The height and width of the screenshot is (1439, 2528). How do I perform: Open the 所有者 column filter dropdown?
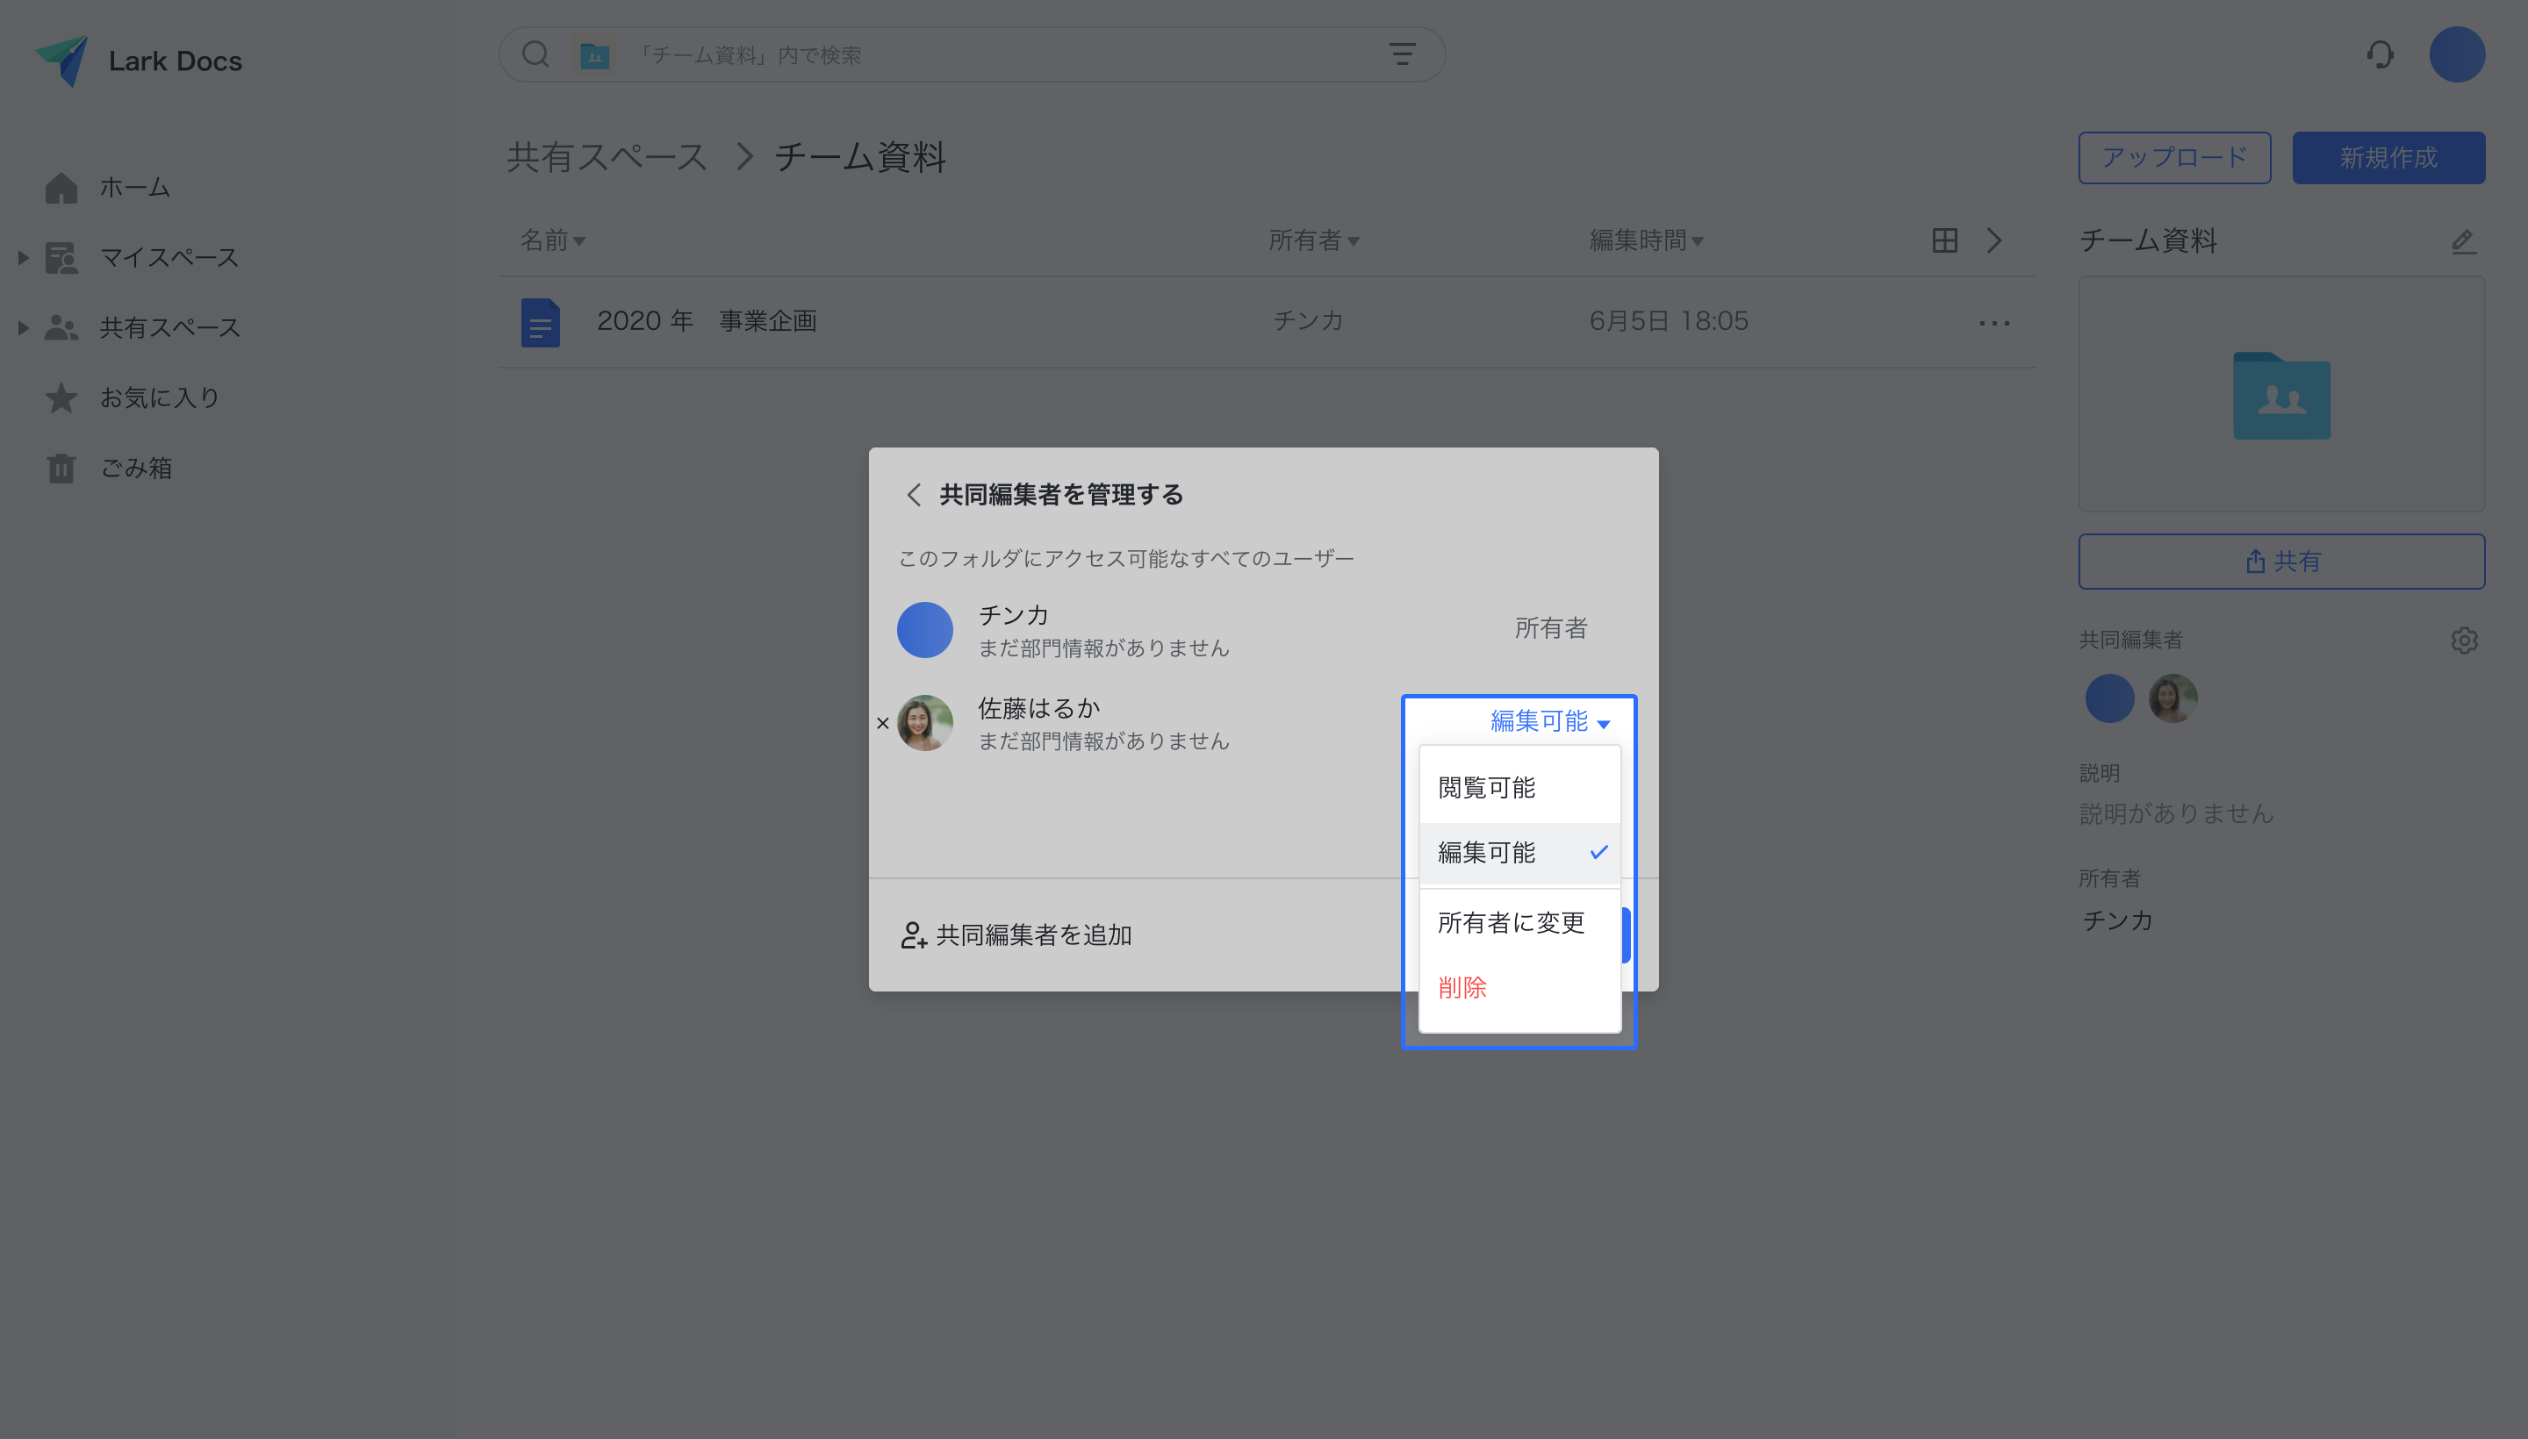(x=1314, y=240)
